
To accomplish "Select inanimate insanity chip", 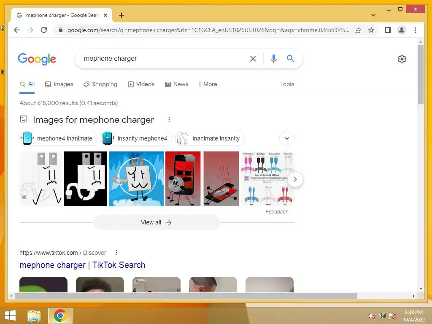I will coord(209,138).
